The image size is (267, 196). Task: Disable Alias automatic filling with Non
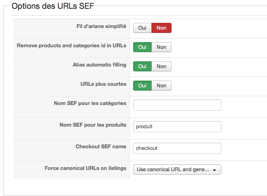coord(162,66)
